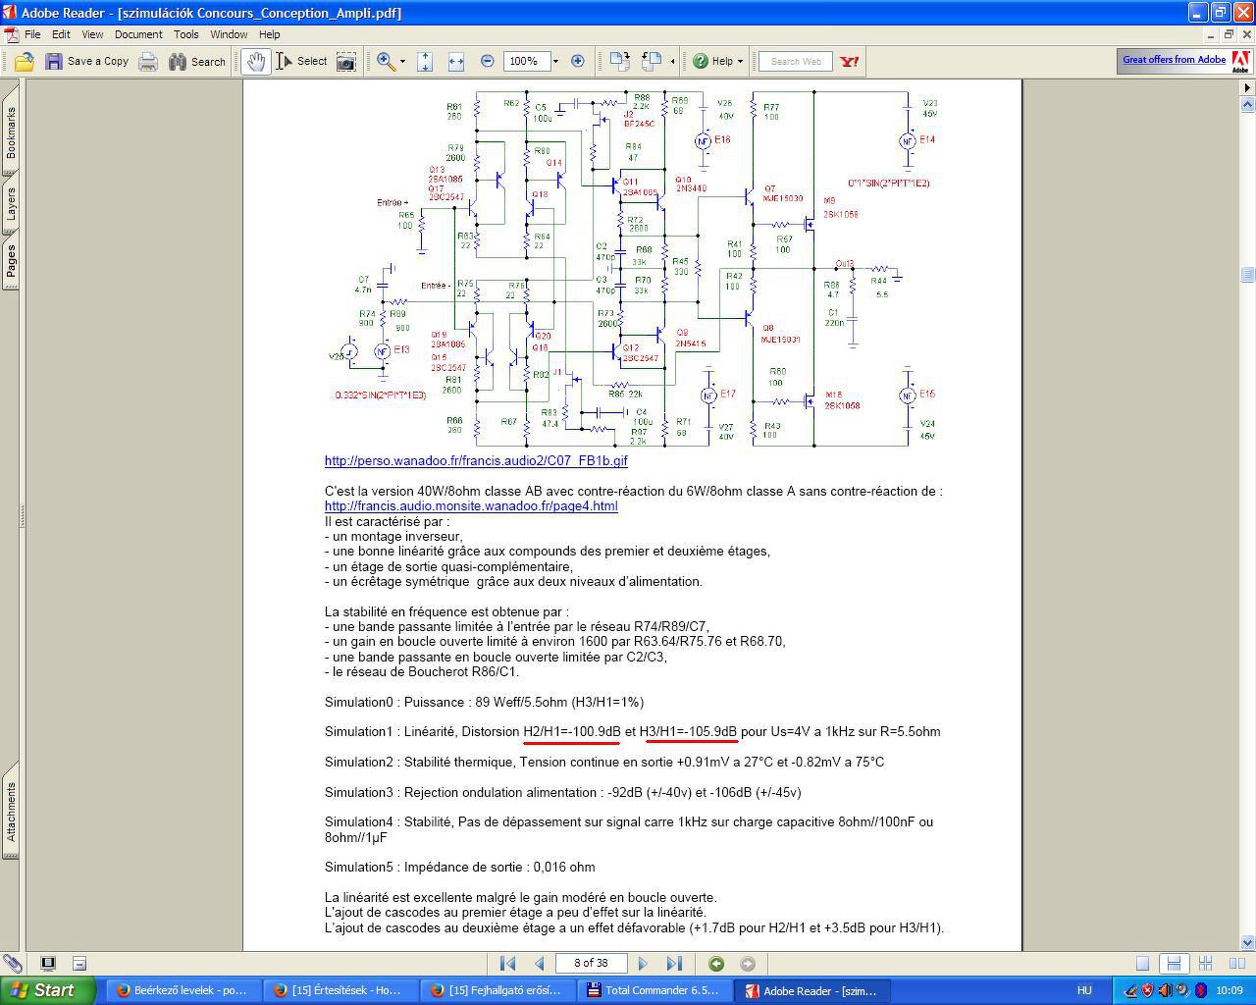This screenshot has height=1005, width=1256.
Task: Click Save a Copy button
Action: [86, 61]
